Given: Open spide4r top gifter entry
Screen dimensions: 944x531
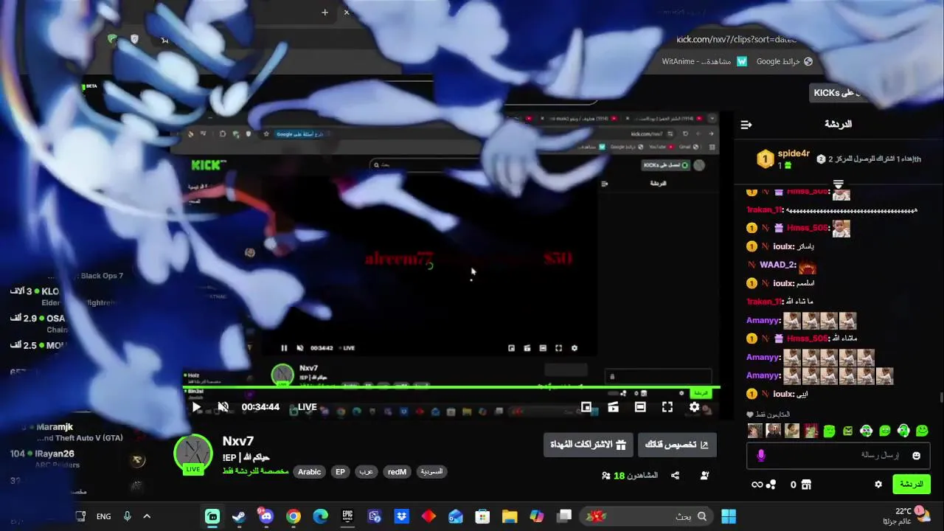Looking at the screenshot, I should (783, 159).
